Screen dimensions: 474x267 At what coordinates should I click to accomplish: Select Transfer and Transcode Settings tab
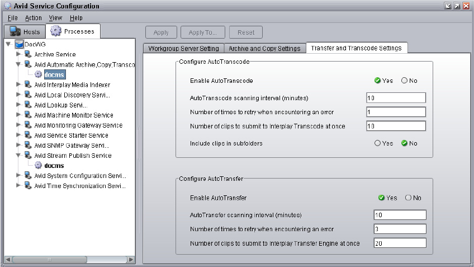(357, 48)
